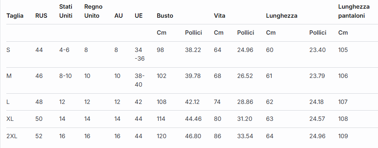378x148 pixels.
Task: Click Stati Uniti value 8-10
Action: click(65, 76)
